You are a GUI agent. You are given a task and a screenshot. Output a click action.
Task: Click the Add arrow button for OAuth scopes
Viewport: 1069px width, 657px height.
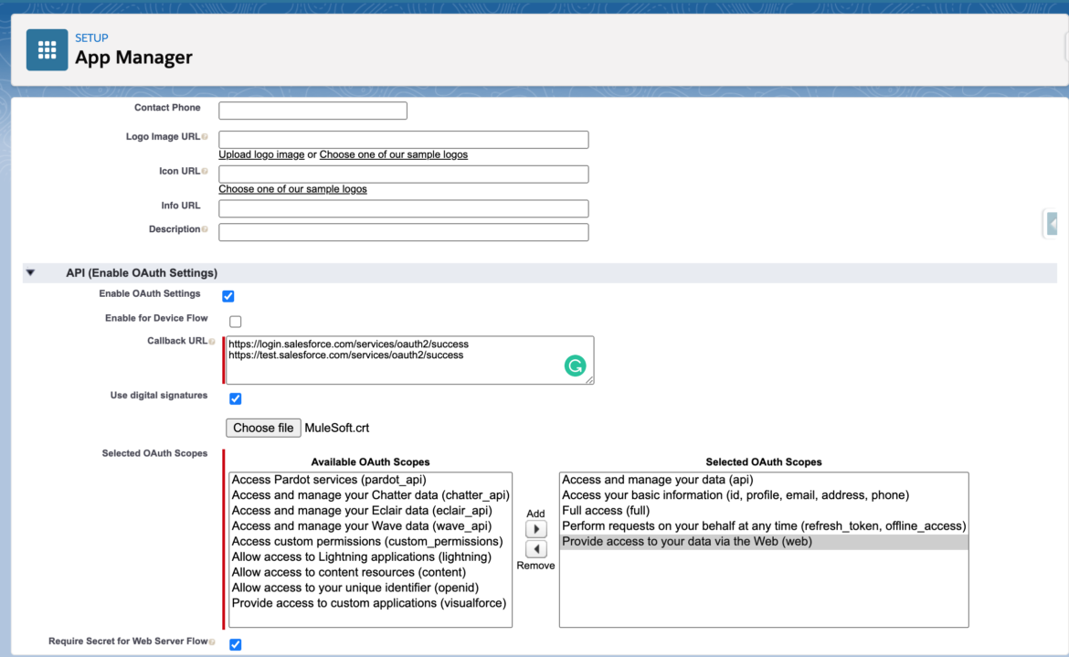point(535,530)
